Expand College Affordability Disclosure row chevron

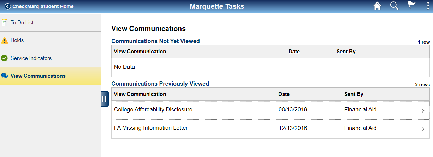(423, 111)
